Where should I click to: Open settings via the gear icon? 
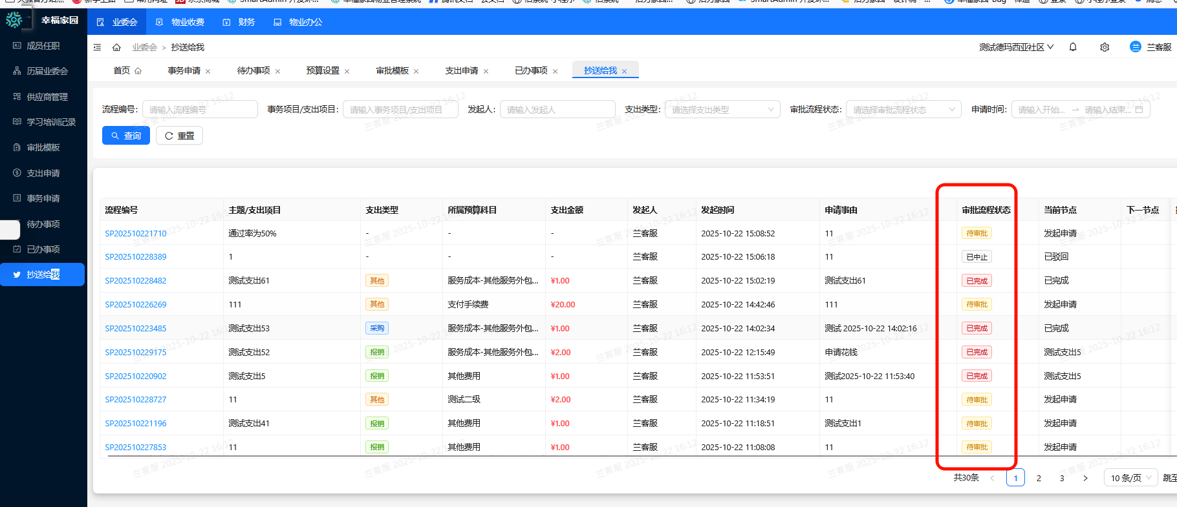click(1105, 47)
